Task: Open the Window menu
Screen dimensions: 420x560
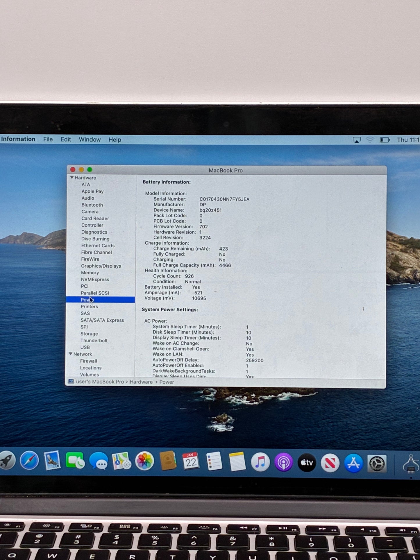Action: tap(90, 139)
